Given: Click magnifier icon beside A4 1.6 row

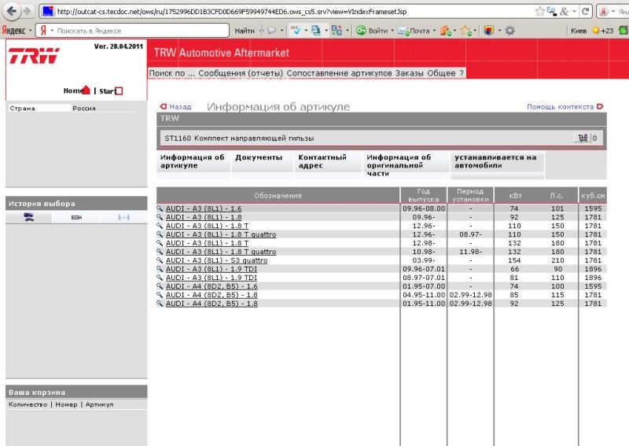Looking at the screenshot, I should 160,286.
